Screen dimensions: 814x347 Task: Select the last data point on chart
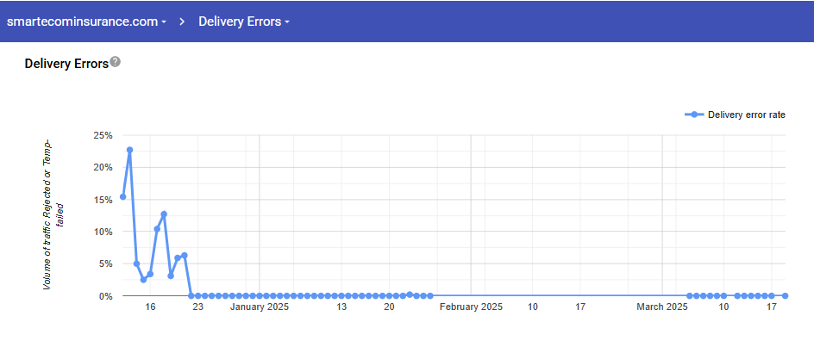[x=785, y=295]
